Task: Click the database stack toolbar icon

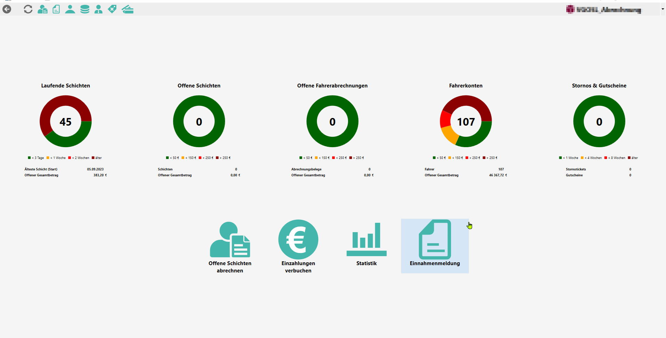Action: click(85, 9)
